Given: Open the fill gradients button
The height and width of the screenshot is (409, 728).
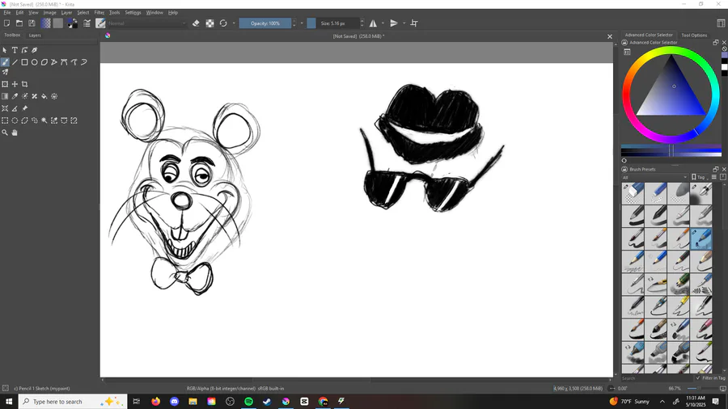Looking at the screenshot, I should [x=45, y=23].
